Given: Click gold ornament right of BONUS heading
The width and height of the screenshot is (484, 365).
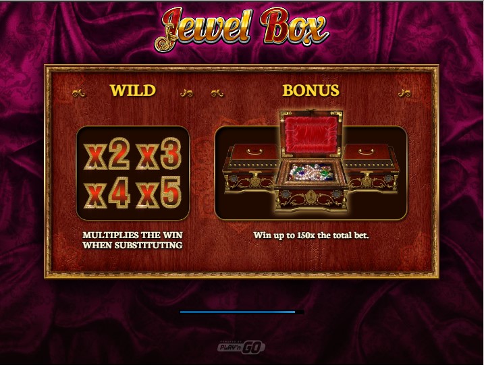Looking at the screenshot, I should [404, 92].
